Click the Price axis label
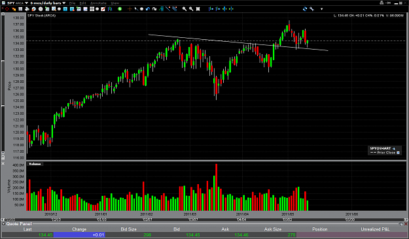This screenshot has height=239, width=409. [x=10, y=86]
